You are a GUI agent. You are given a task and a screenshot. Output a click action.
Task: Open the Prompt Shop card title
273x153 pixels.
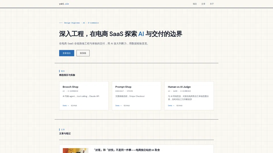point(123,87)
